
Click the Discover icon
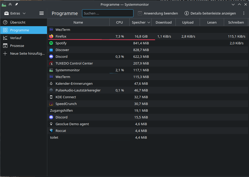pos(51,50)
